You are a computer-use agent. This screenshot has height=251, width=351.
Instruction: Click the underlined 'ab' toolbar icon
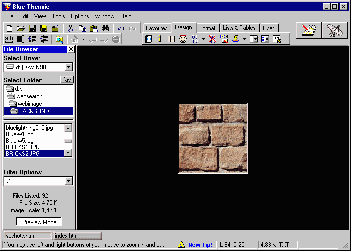(x=9, y=39)
